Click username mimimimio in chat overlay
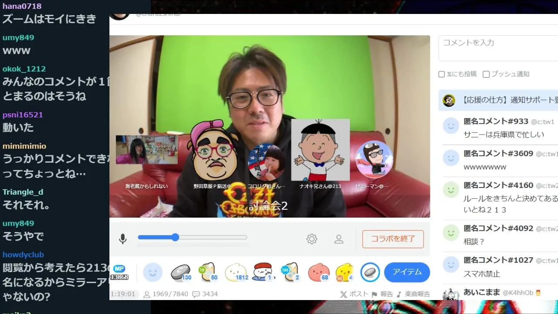The height and width of the screenshot is (314, 558). click(x=24, y=146)
